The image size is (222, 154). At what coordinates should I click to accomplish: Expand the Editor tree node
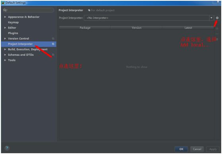pos(5,27)
